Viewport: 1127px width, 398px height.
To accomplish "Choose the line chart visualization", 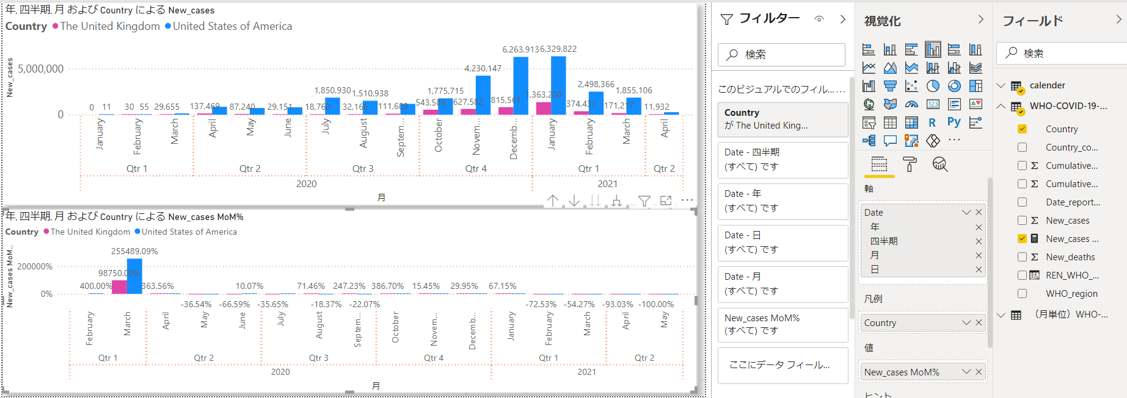I will (869, 68).
